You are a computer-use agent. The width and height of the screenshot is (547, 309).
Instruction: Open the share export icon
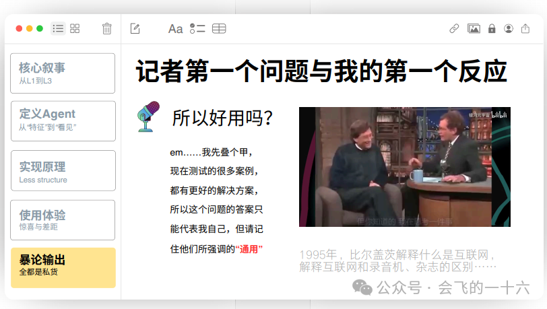click(x=525, y=28)
